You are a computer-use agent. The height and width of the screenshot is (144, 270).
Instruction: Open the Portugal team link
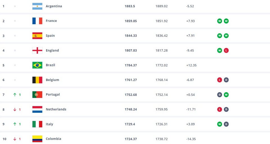pyautogui.click(x=53, y=94)
